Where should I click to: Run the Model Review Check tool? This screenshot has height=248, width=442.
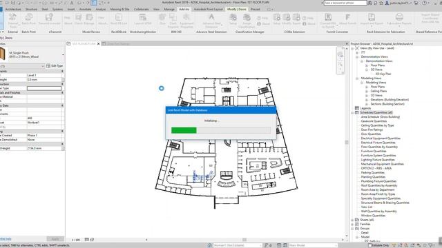(x=78, y=19)
